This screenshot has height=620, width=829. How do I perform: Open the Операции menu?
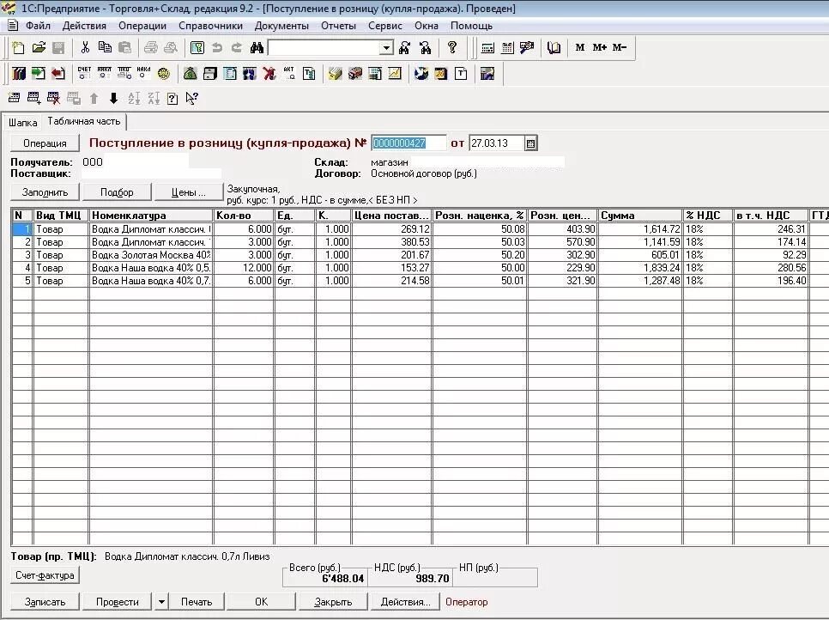pos(142,26)
